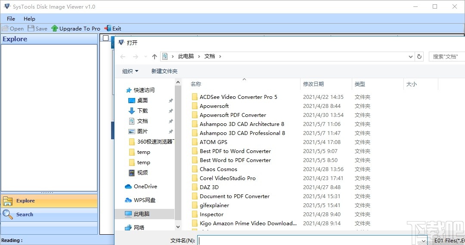Viewport: 465px width, 245px height.
Task: Select 文档 in the navigation pane
Action: [143, 121]
